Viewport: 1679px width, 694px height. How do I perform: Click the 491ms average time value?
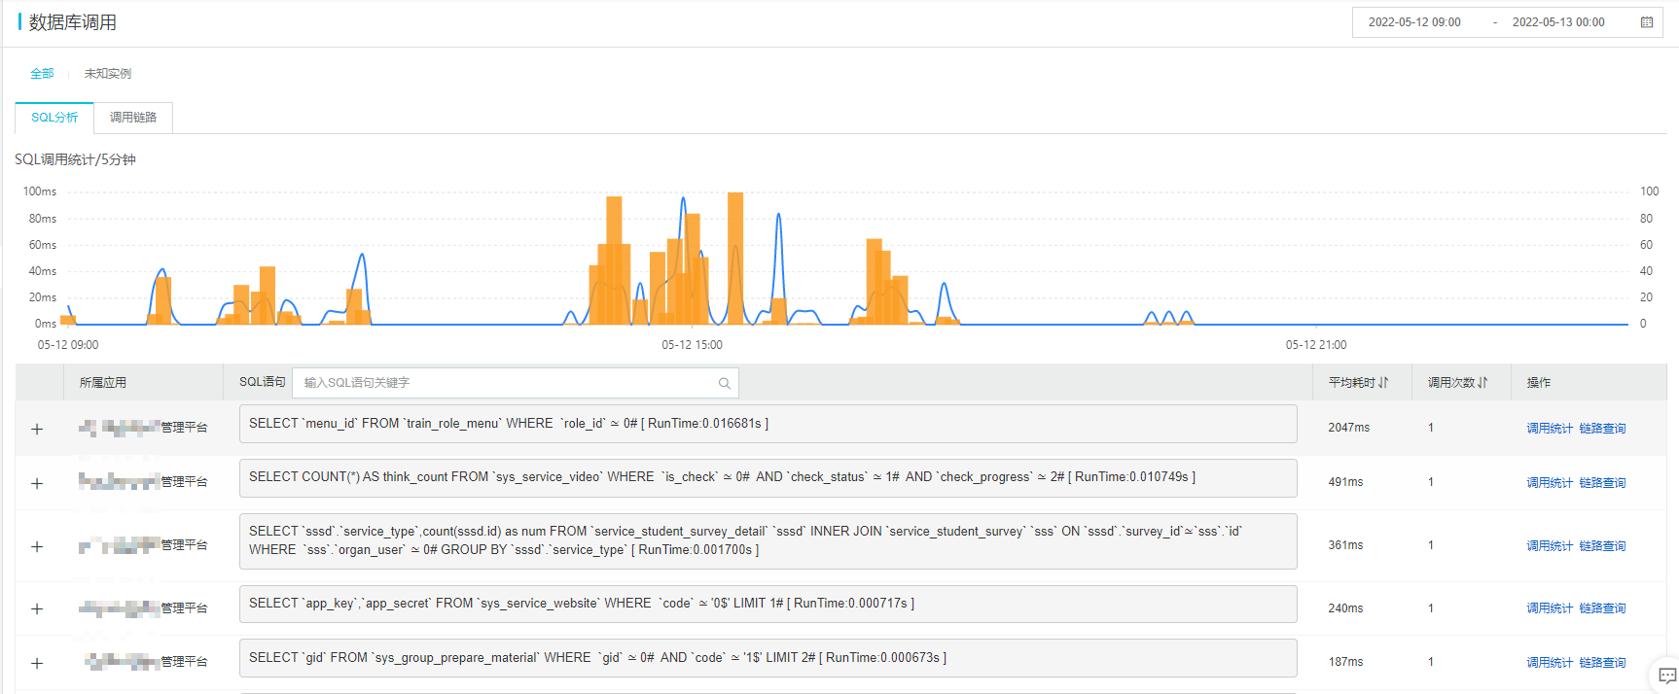[1345, 482]
